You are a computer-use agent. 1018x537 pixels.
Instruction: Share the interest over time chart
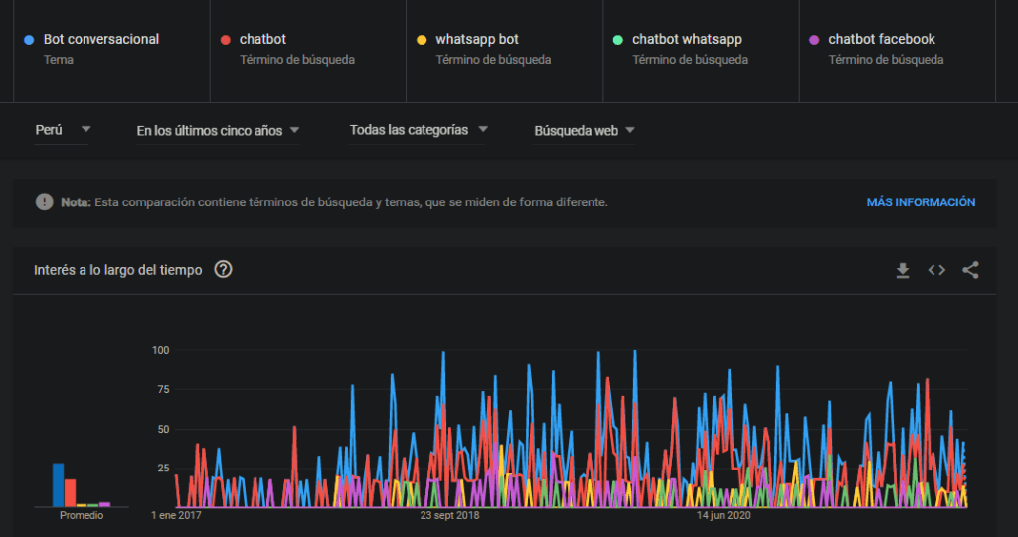tap(970, 270)
